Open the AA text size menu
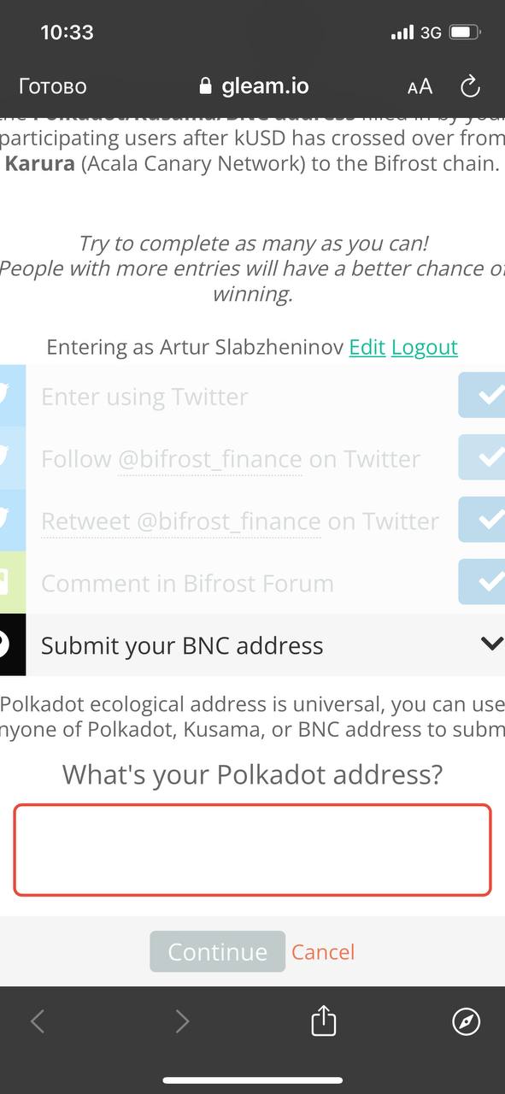Image resolution: width=505 pixels, height=1094 pixels. [420, 86]
